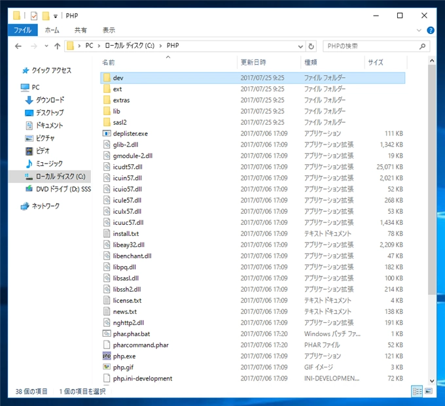Click the sasl2 folder icon
445x406 pixels.
tap(107, 122)
